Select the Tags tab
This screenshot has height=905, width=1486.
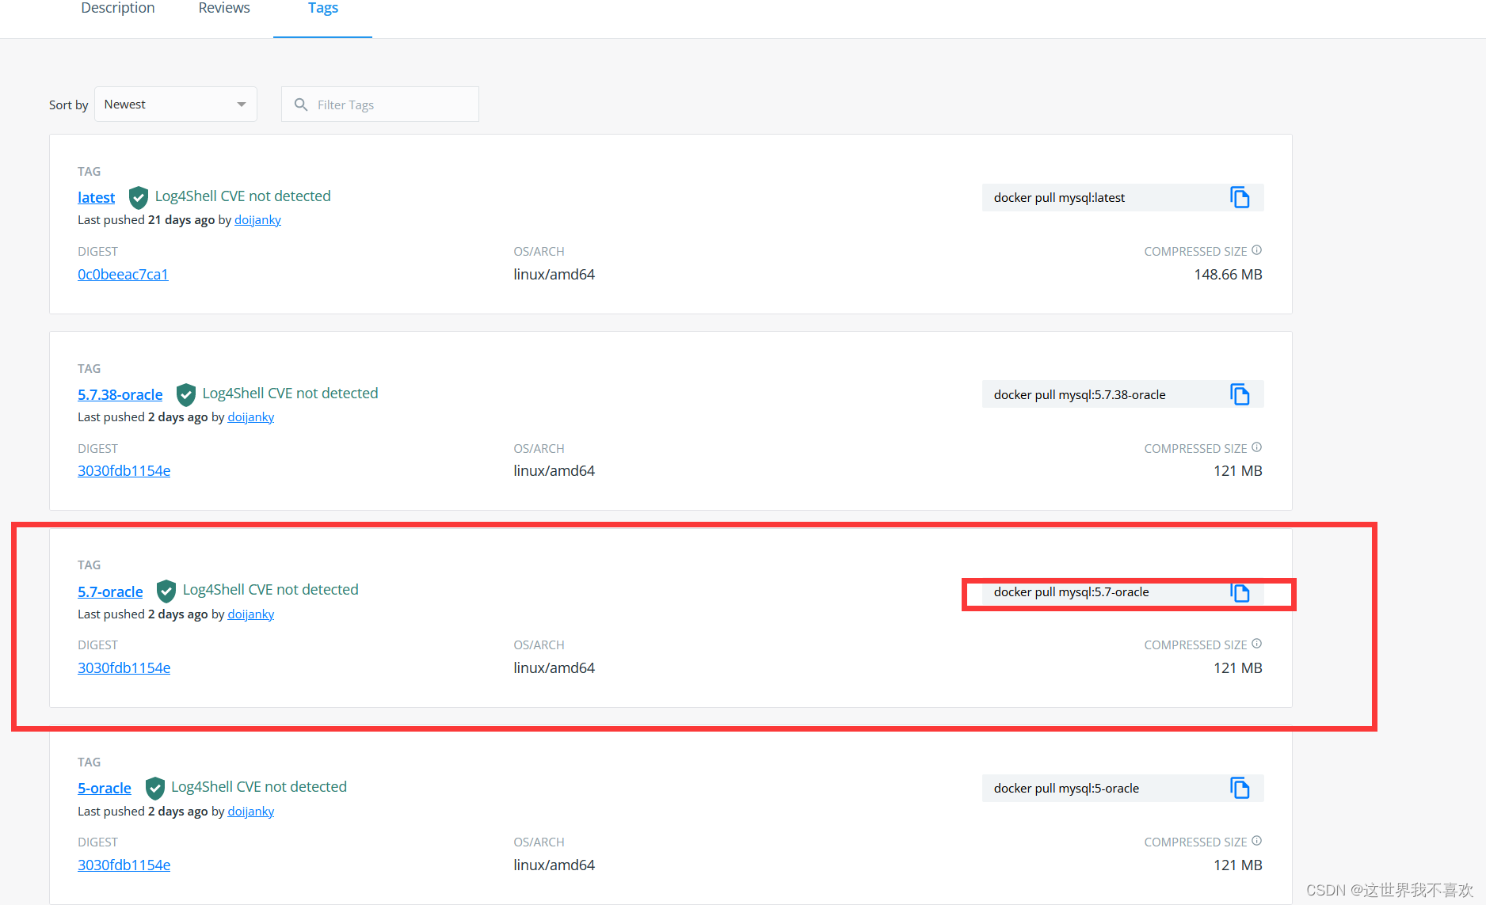click(323, 8)
